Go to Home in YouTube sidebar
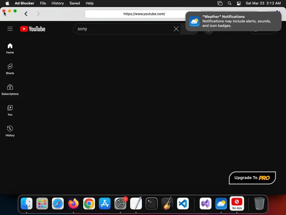This screenshot has width=286, height=215. click(10, 48)
